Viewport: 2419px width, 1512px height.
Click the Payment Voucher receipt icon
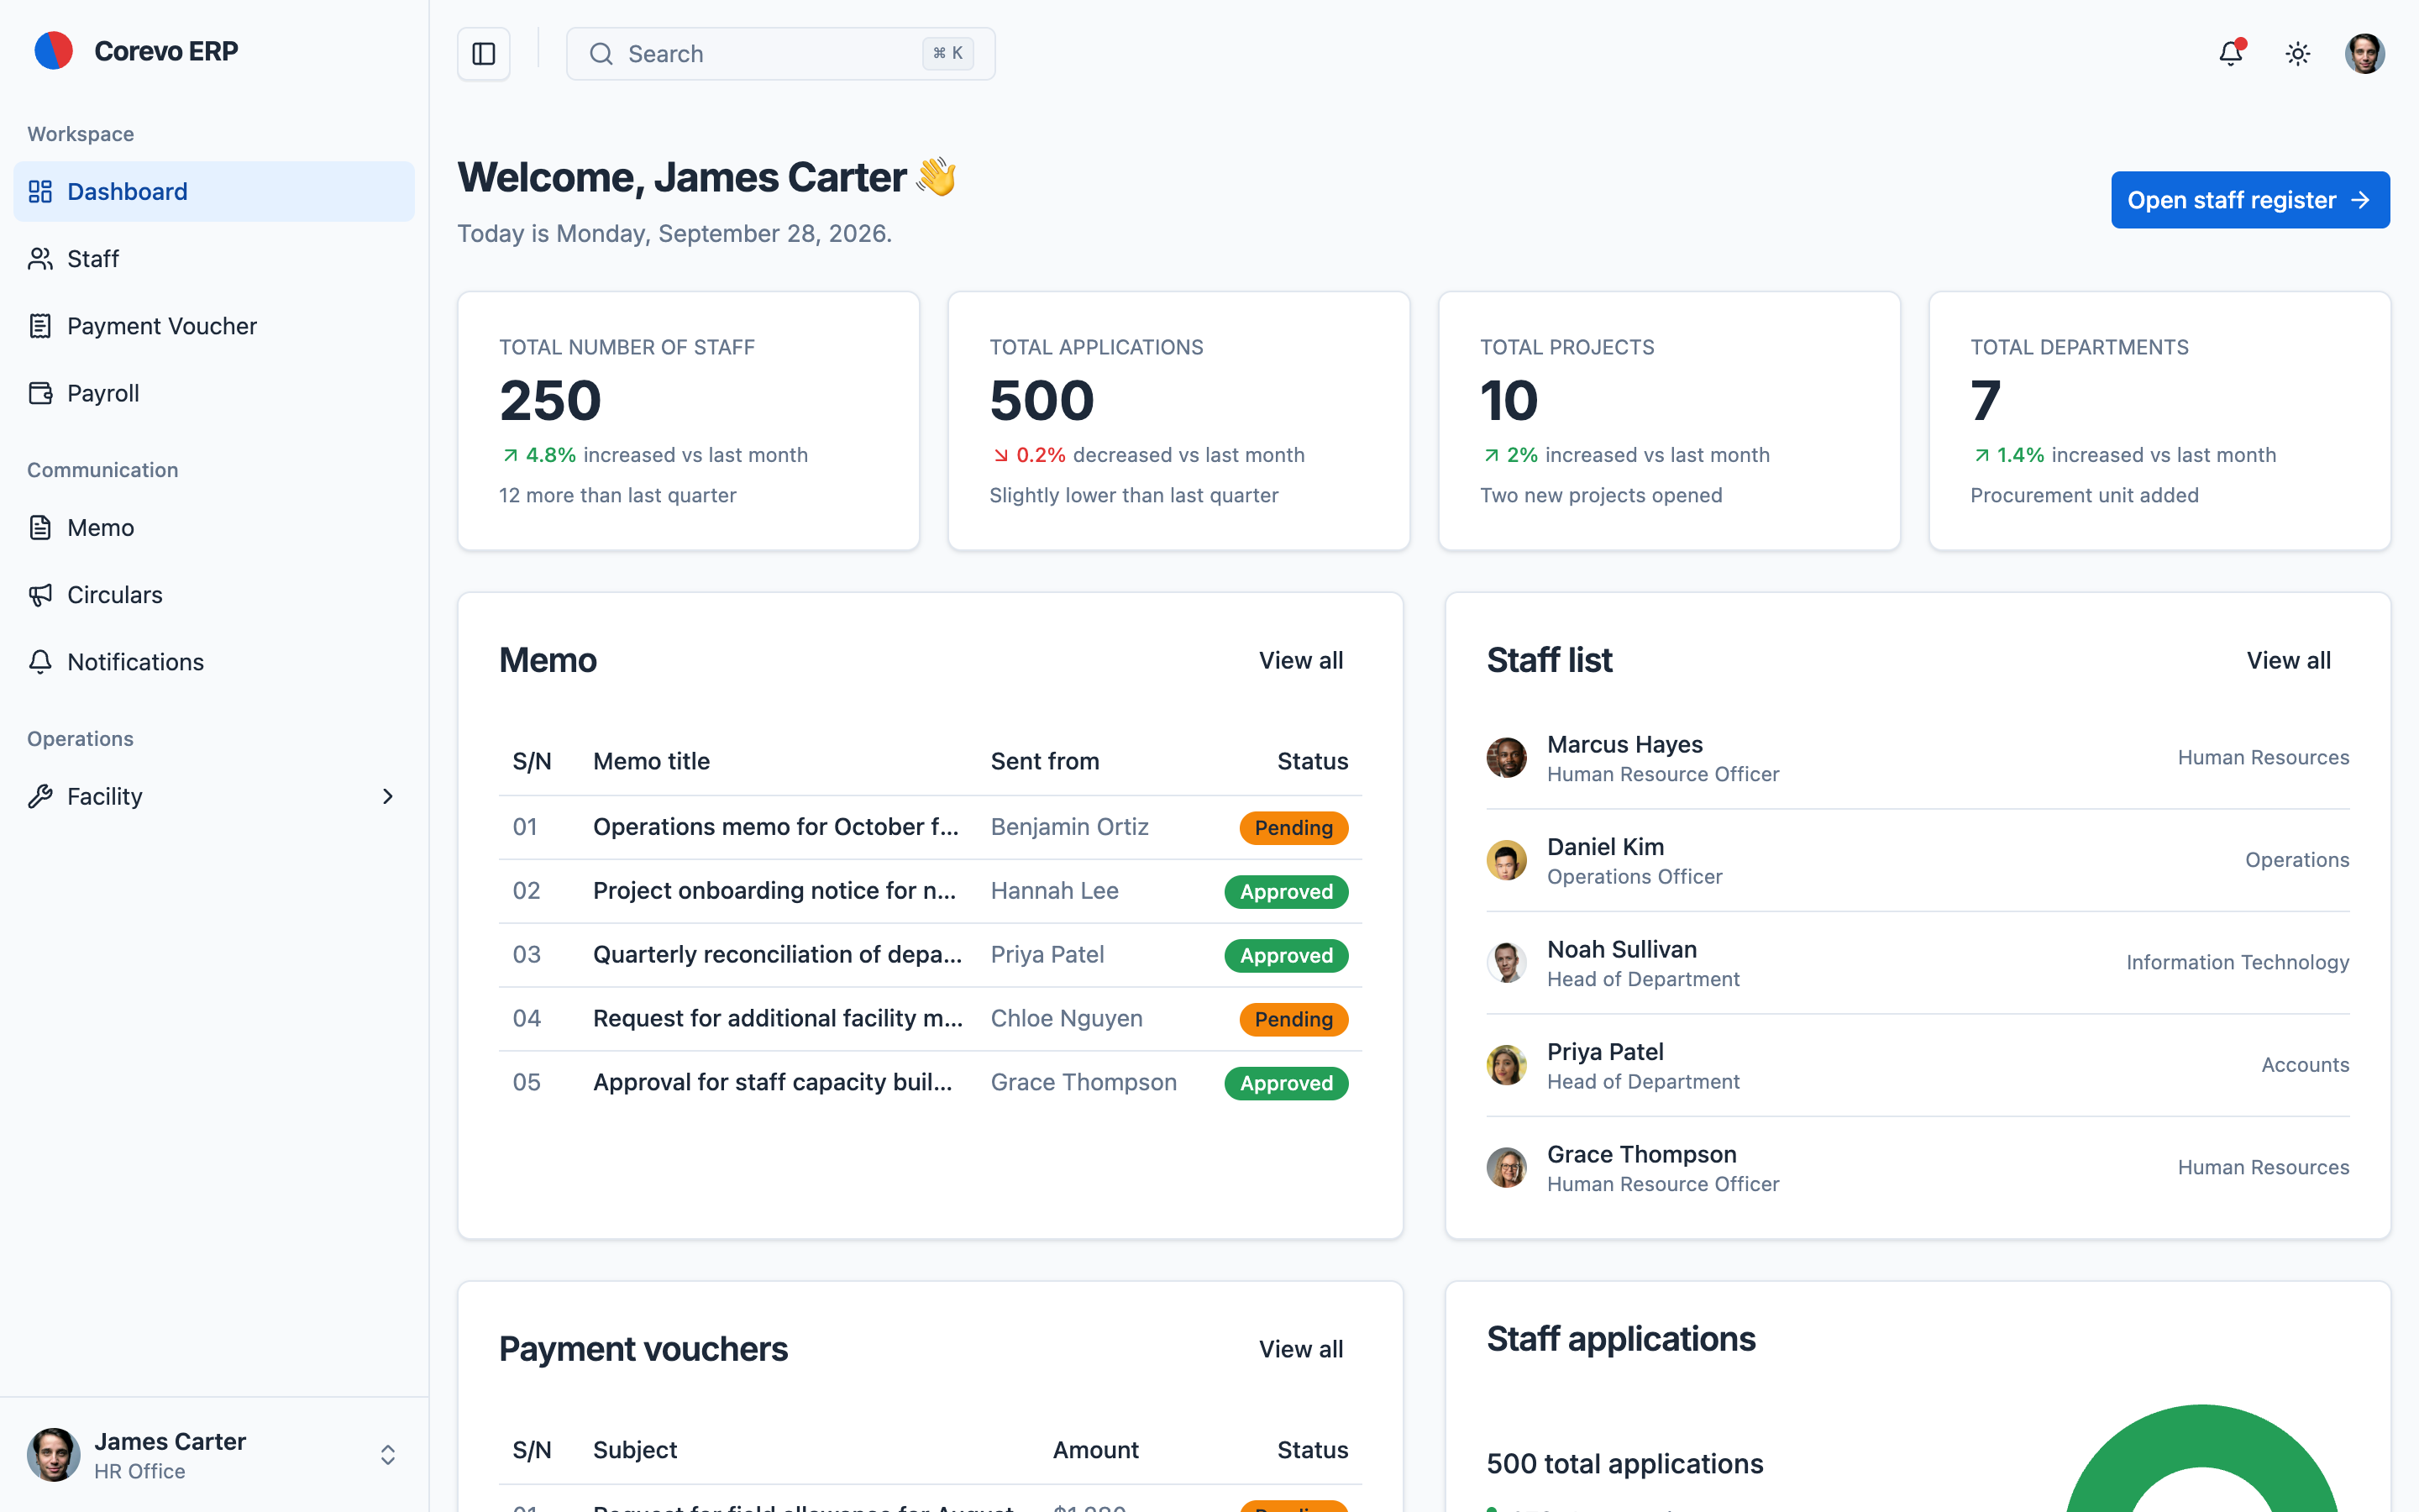click(40, 326)
